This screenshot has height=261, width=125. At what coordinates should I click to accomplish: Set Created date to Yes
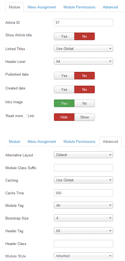coord(64,89)
